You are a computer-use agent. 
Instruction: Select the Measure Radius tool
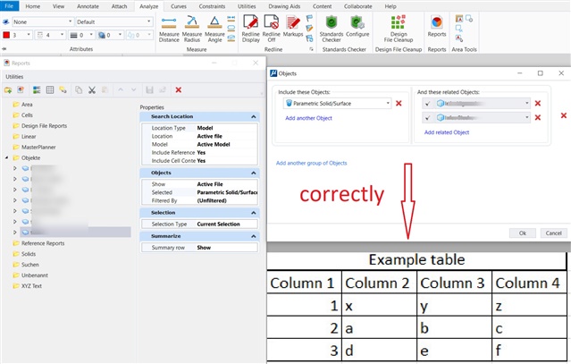pyautogui.click(x=192, y=29)
